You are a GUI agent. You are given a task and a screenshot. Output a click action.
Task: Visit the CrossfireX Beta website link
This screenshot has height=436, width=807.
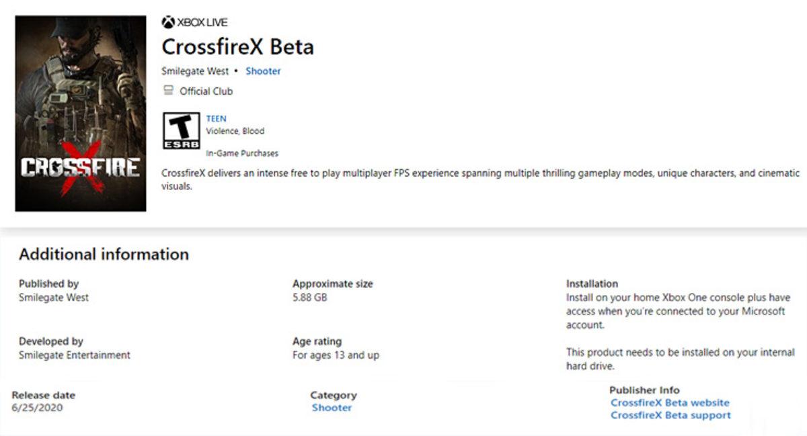click(x=670, y=403)
